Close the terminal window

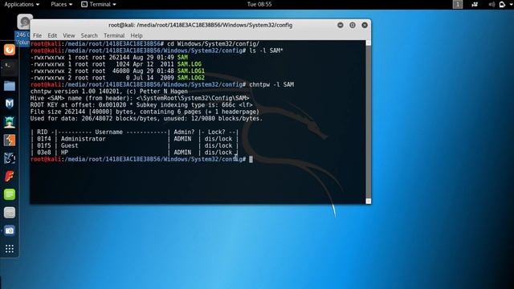coord(365,25)
